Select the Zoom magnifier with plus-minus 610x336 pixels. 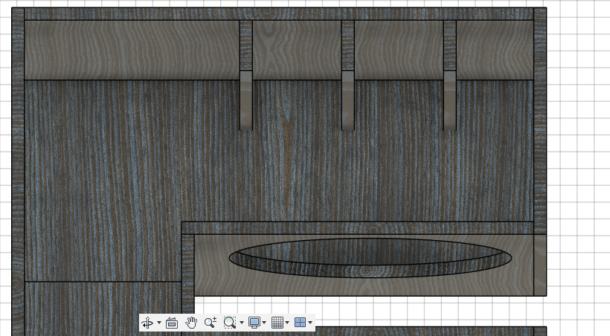(210, 323)
